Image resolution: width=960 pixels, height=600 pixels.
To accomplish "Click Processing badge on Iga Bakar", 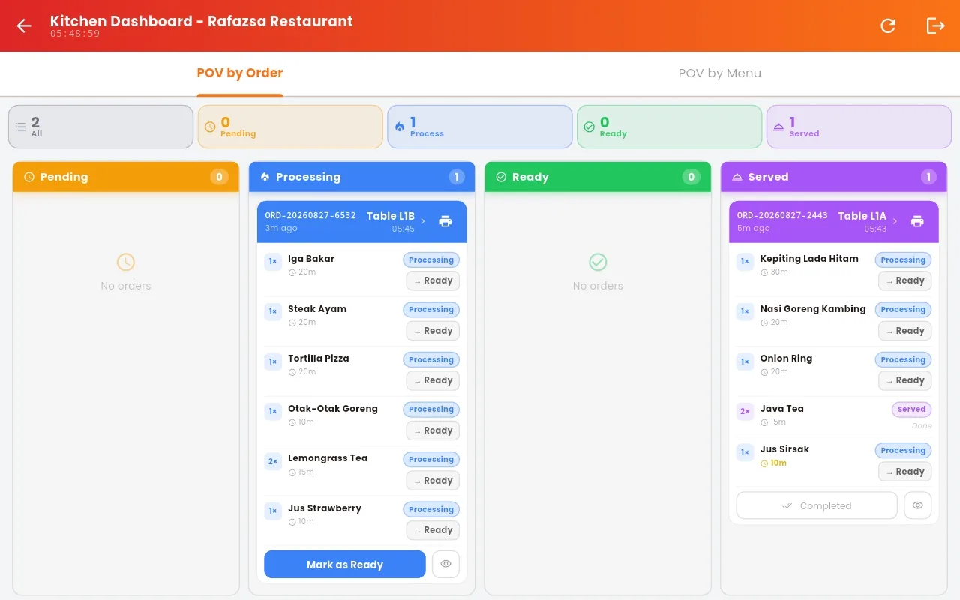I will [431, 260].
